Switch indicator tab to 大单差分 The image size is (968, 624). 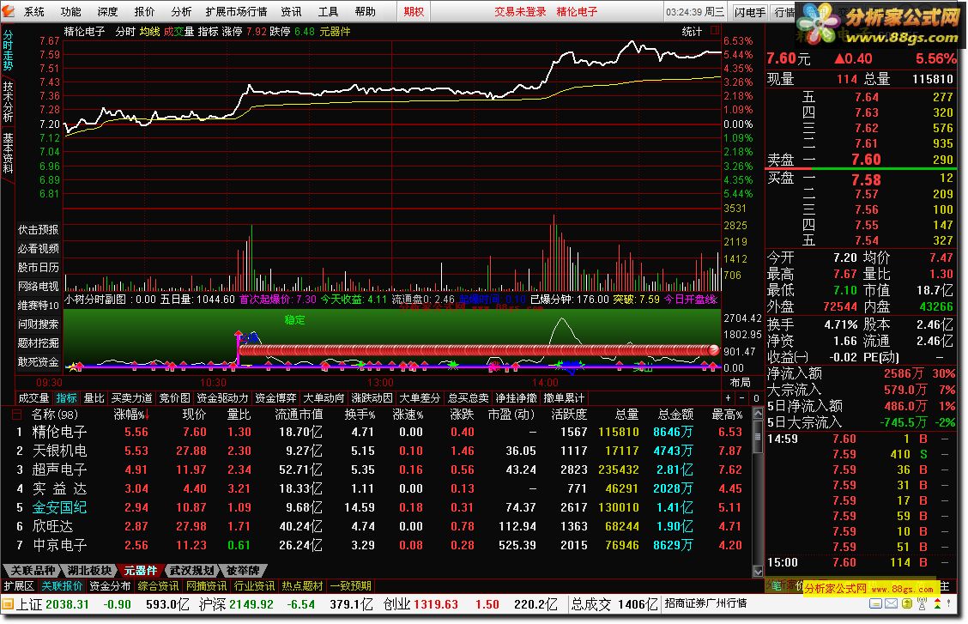(420, 398)
